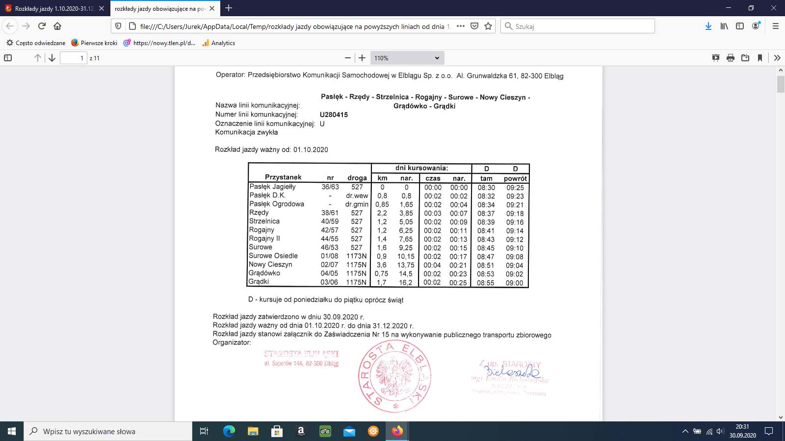Switch to presentation mode
Image resolution: width=785 pixels, height=441 pixels.
(x=716, y=58)
